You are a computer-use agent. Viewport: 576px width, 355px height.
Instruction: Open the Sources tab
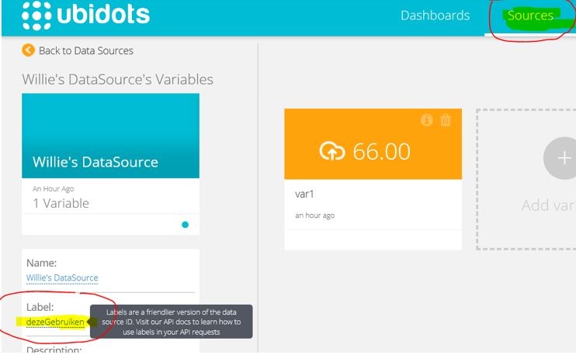click(530, 16)
